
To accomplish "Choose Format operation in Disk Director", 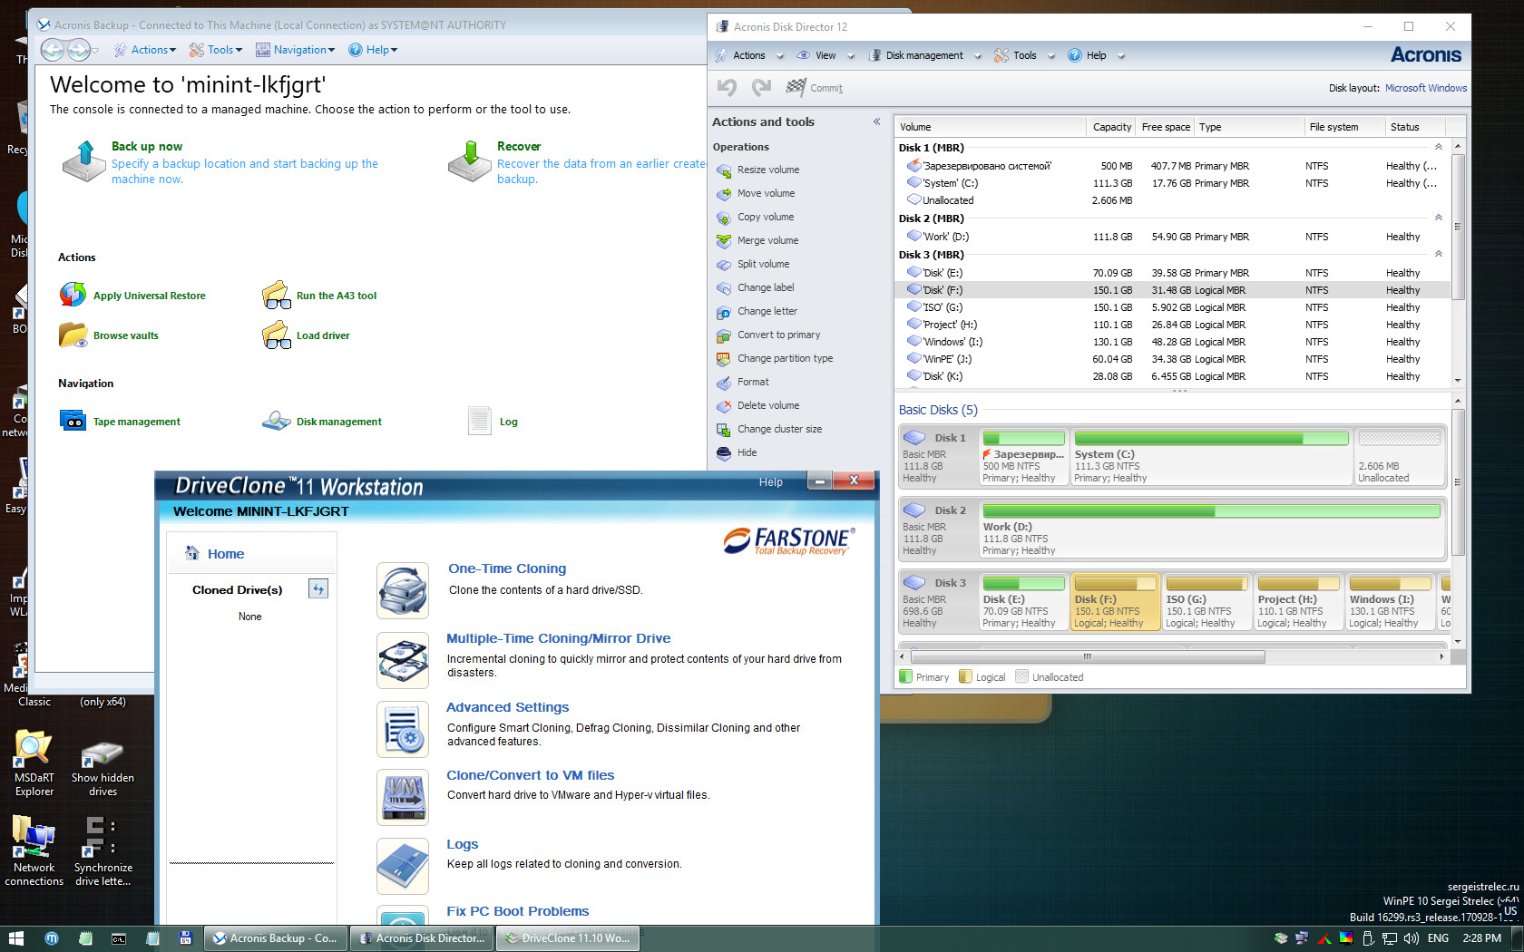I will (x=753, y=382).
